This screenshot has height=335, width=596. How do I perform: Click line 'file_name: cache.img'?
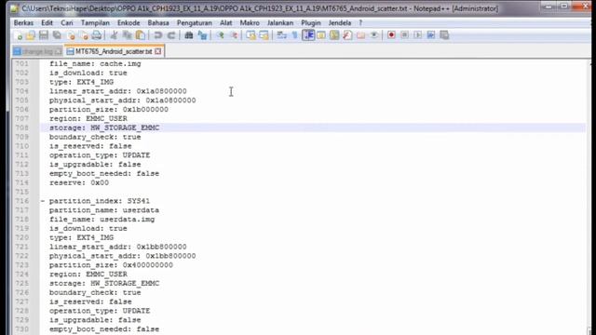95,64
